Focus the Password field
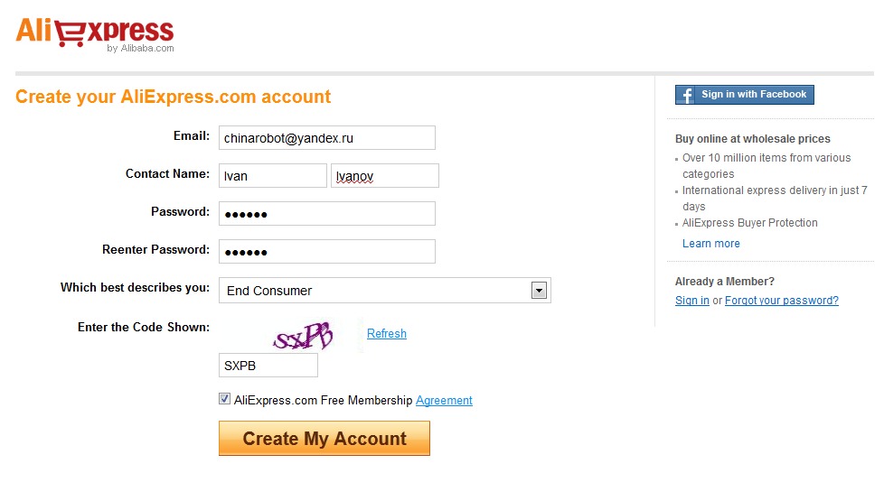Viewport: 884px width, 501px height. [327, 214]
